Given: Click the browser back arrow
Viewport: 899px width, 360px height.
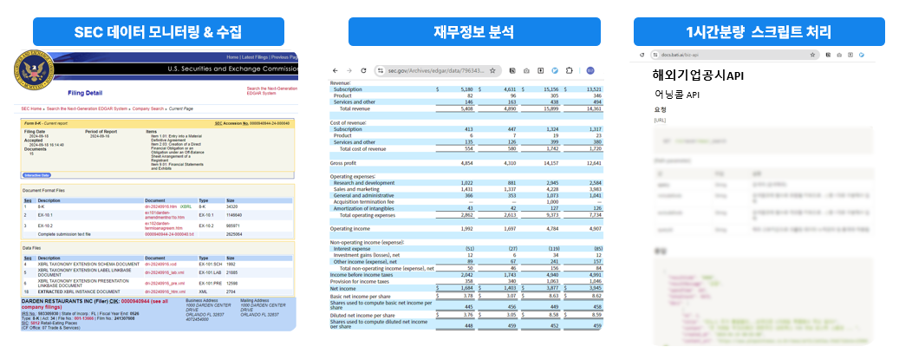Looking at the screenshot, I should [336, 70].
